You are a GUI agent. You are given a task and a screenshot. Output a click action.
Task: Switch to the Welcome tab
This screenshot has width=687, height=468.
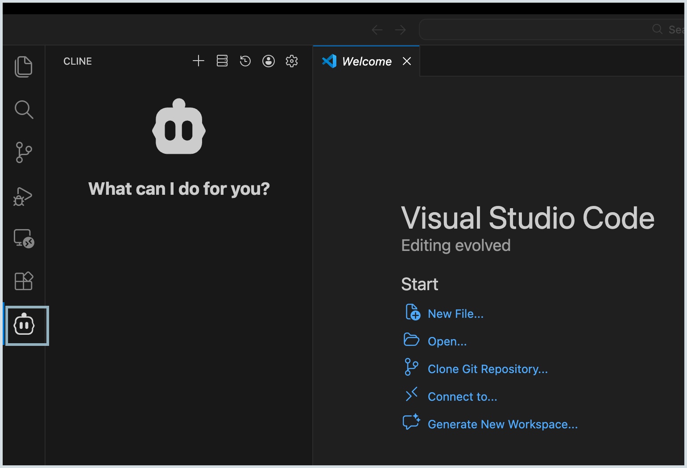pos(366,61)
